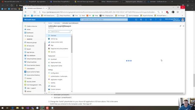Open Deployment slots menu item
The height and width of the screenshot is (110, 195).
(55, 62)
